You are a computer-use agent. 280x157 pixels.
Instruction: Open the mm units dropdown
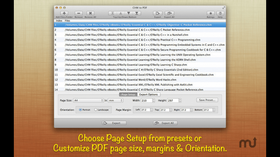click(115, 101)
